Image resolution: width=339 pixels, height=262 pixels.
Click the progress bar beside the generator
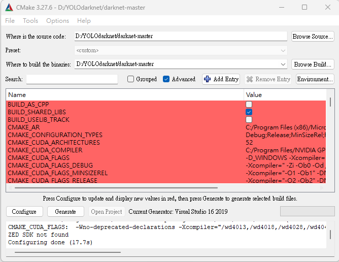307,211
